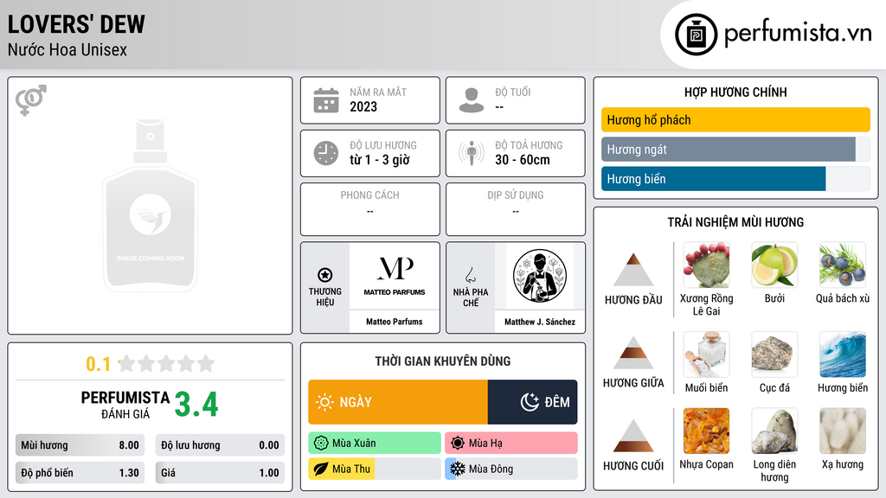Select the Xương Rồng Lê Gai note image
Screen dimensions: 886x498
706,265
